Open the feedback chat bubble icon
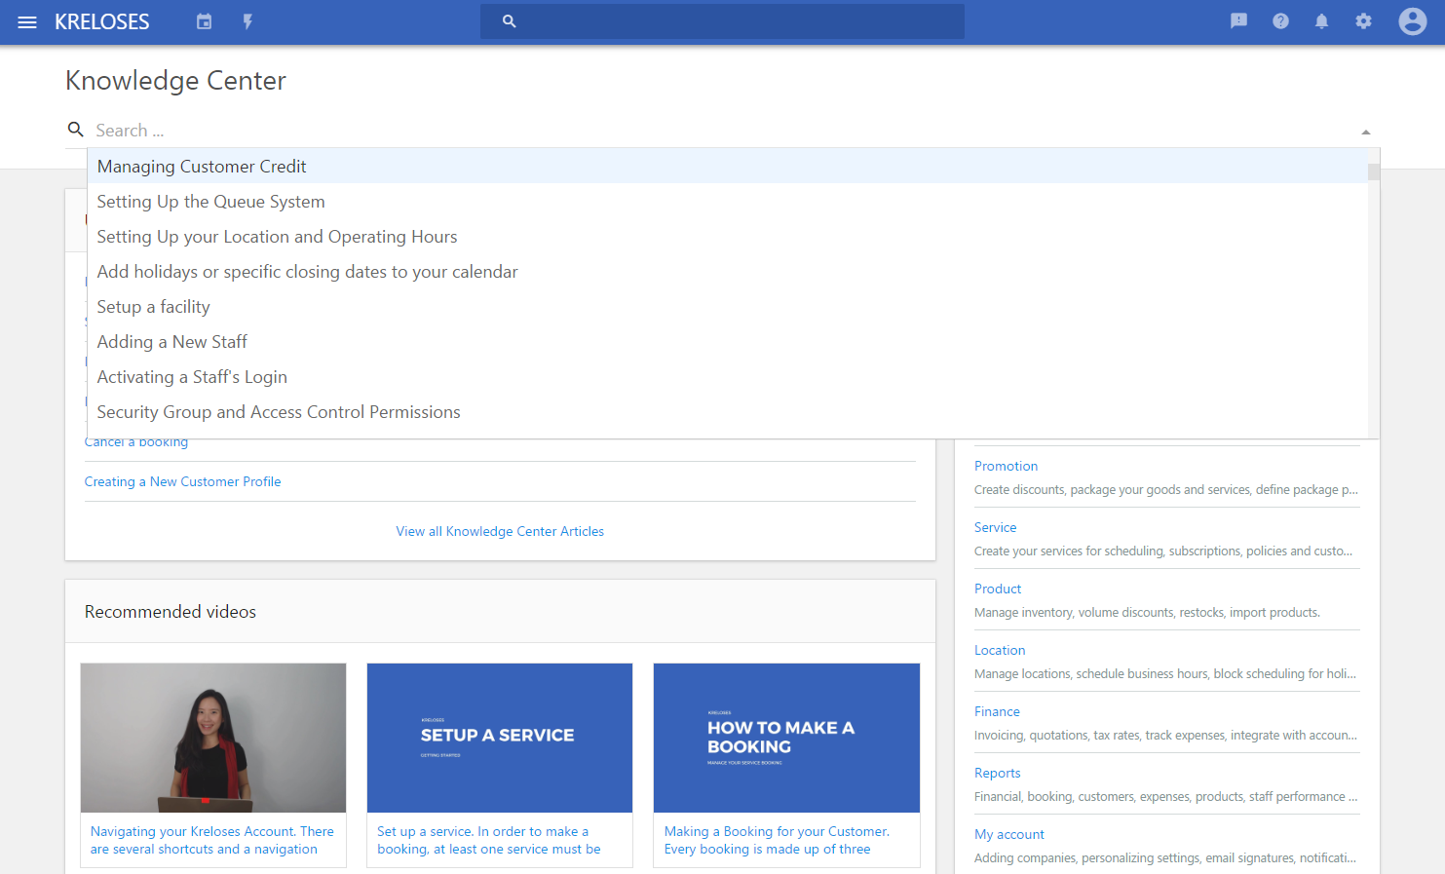The image size is (1445, 874). click(1238, 21)
